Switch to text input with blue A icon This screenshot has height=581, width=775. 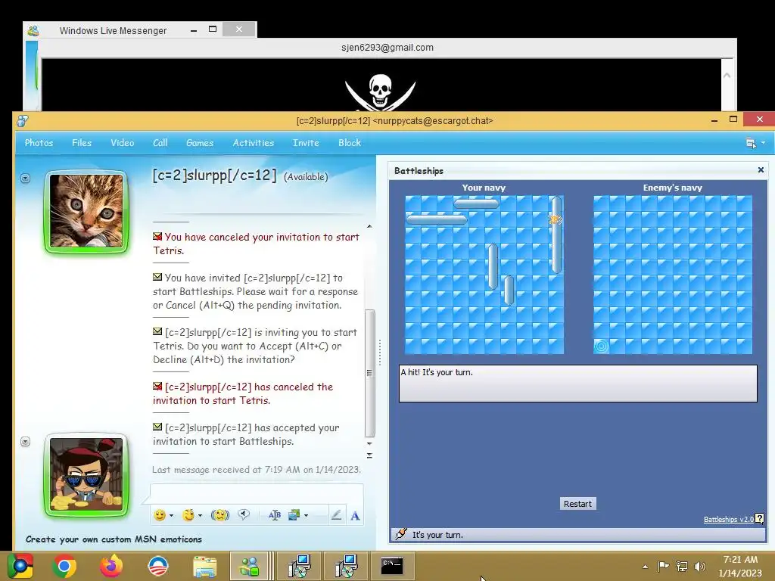[355, 516]
